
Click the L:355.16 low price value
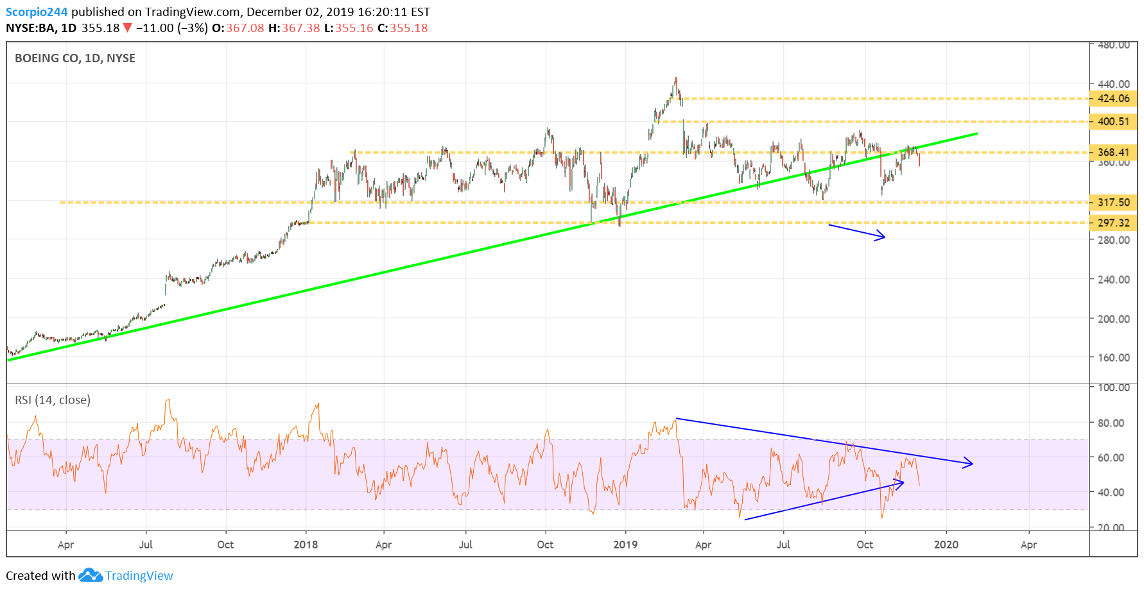tap(349, 28)
